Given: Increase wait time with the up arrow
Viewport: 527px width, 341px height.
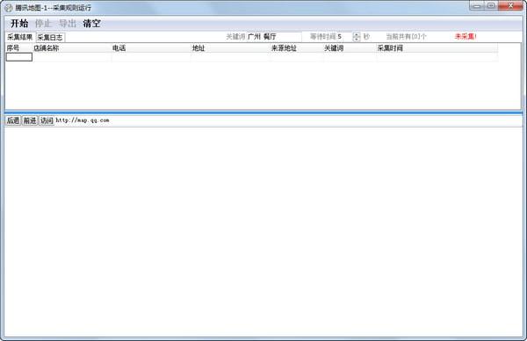Looking at the screenshot, I should click(357, 34).
